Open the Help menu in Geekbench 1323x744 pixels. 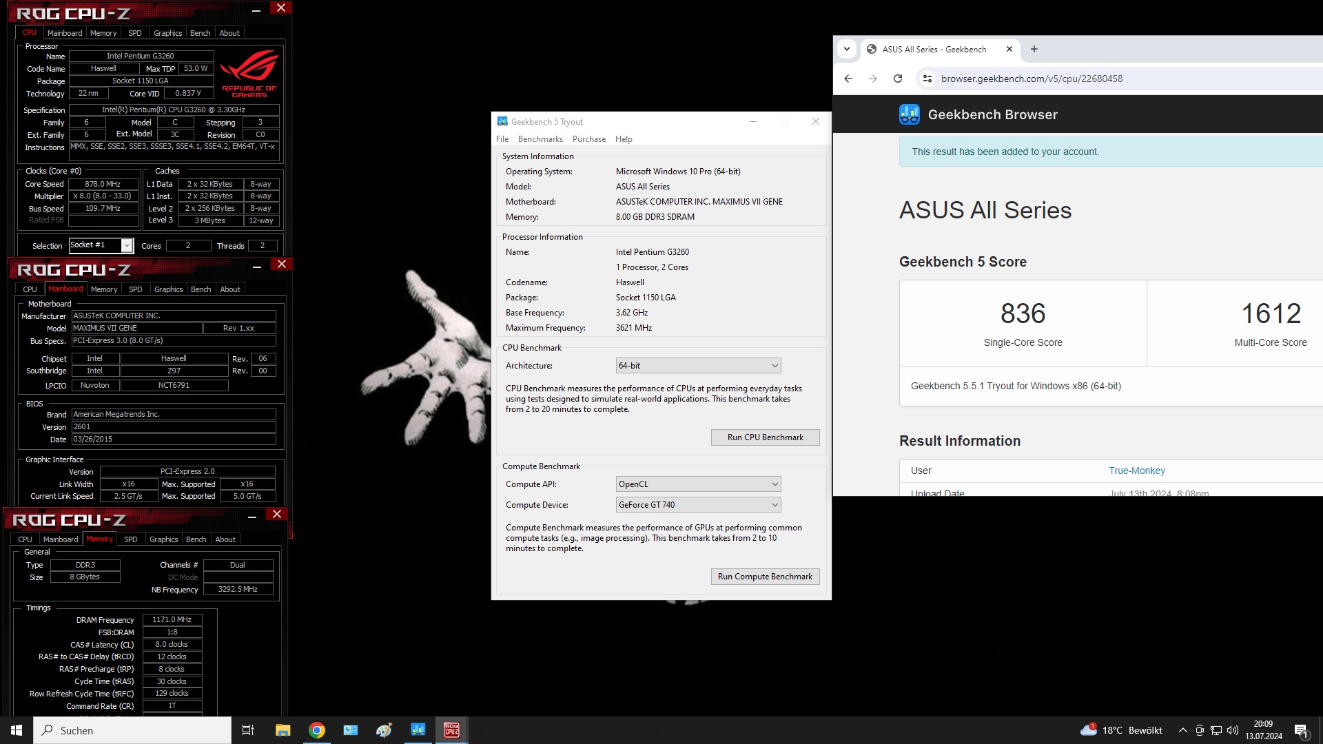624,139
